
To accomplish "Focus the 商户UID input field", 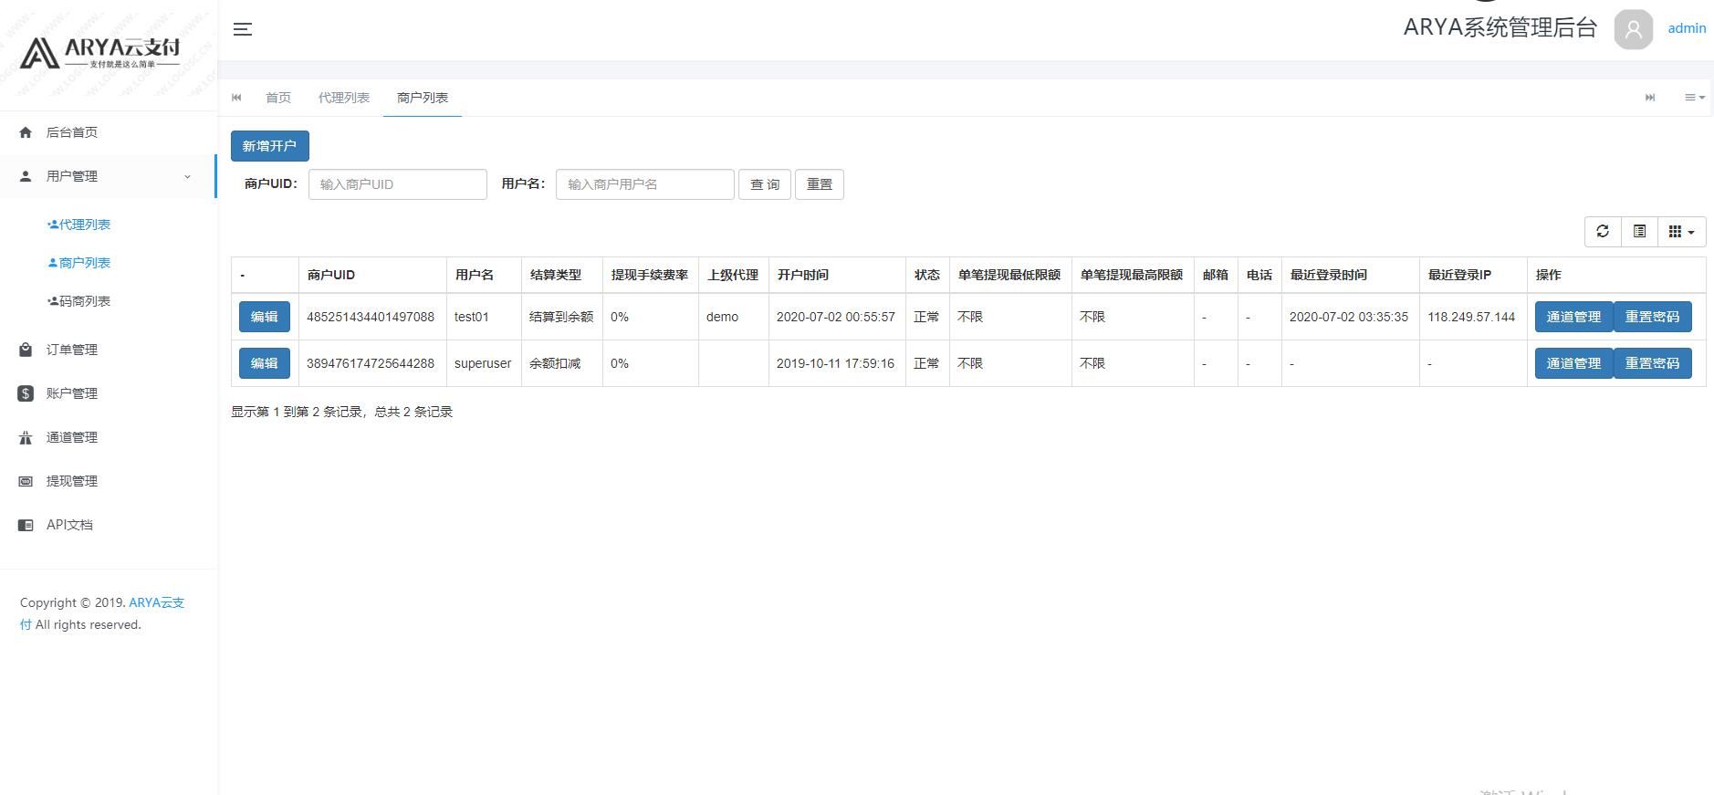I will [x=398, y=184].
